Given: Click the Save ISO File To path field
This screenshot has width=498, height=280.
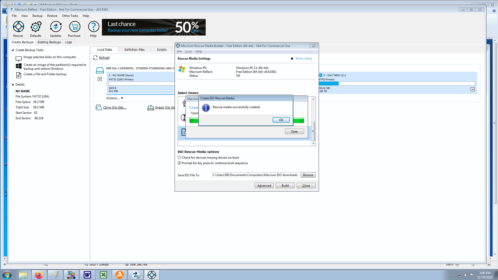Looking at the screenshot, I should 255,175.
